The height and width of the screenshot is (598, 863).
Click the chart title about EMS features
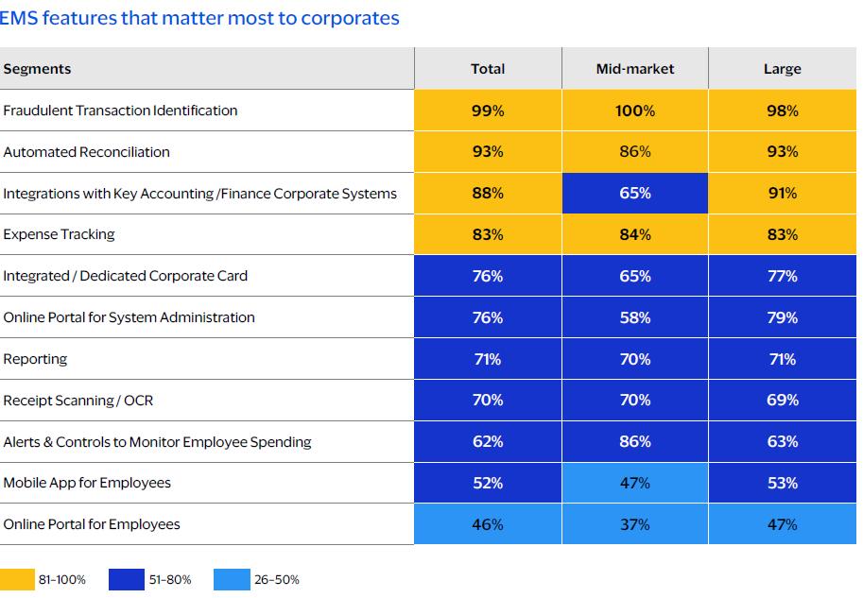tap(199, 18)
